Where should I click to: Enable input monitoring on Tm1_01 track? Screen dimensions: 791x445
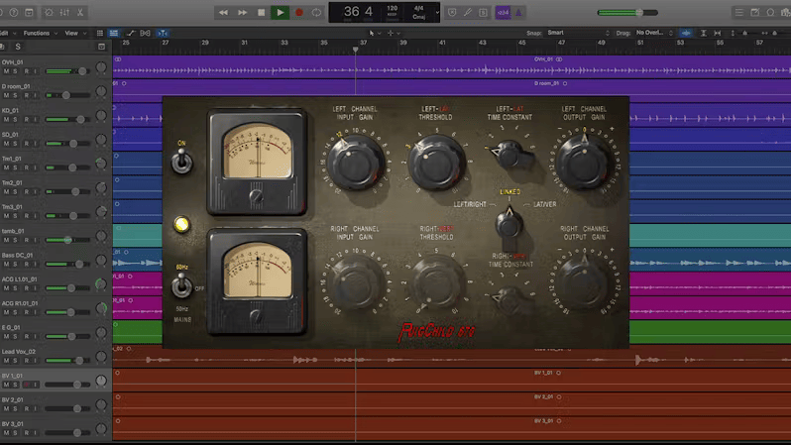pyautogui.click(x=36, y=168)
